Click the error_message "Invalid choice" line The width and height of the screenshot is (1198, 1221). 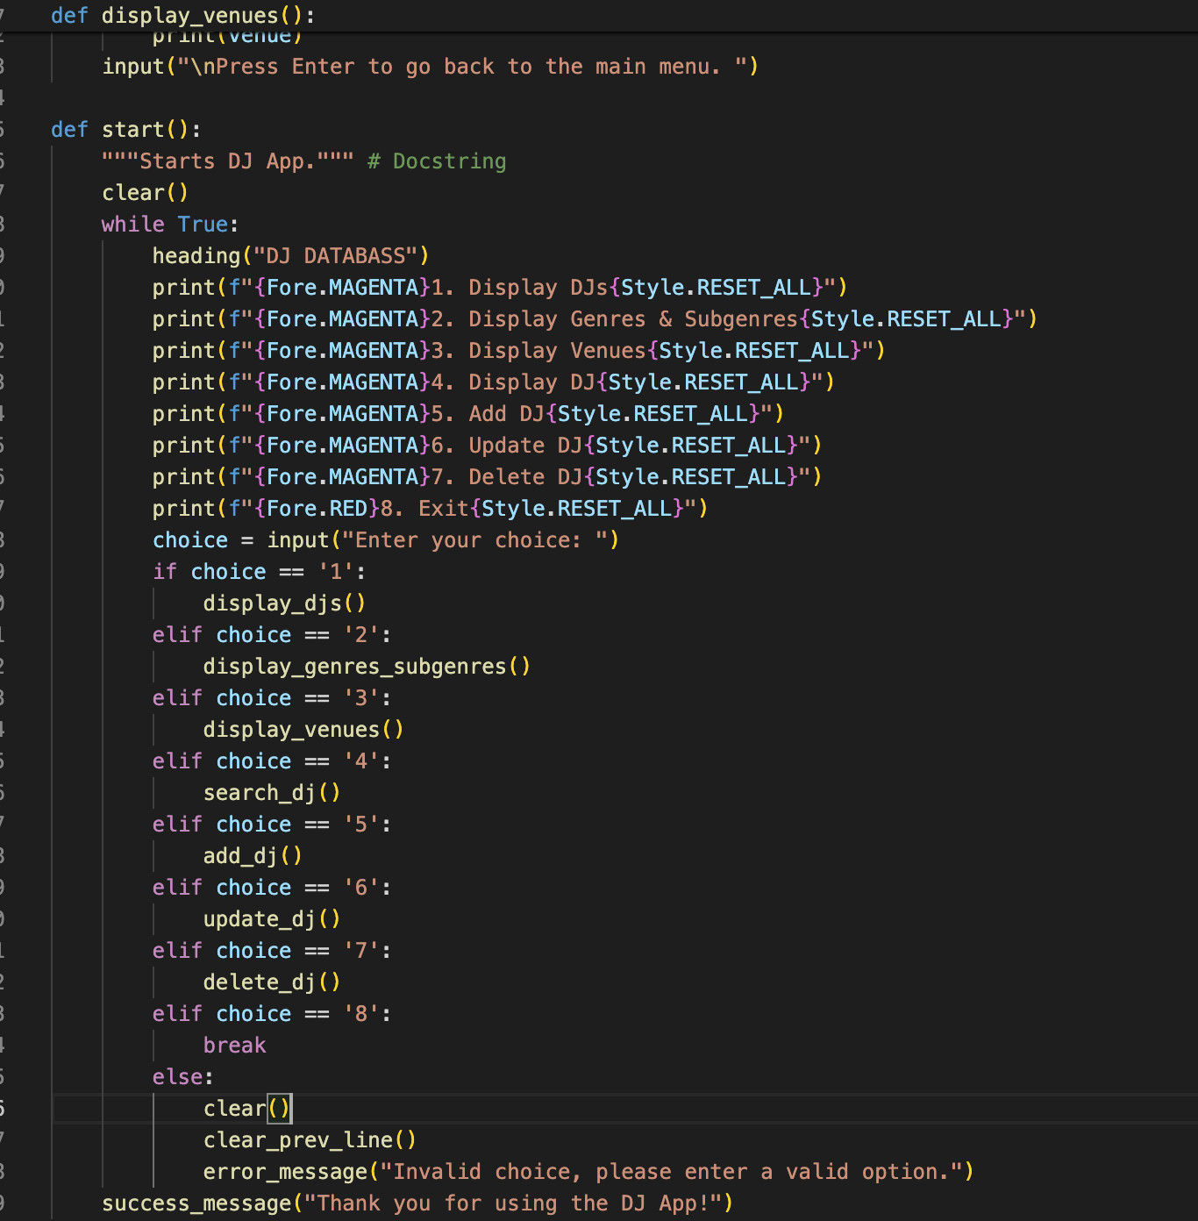[x=588, y=1172]
